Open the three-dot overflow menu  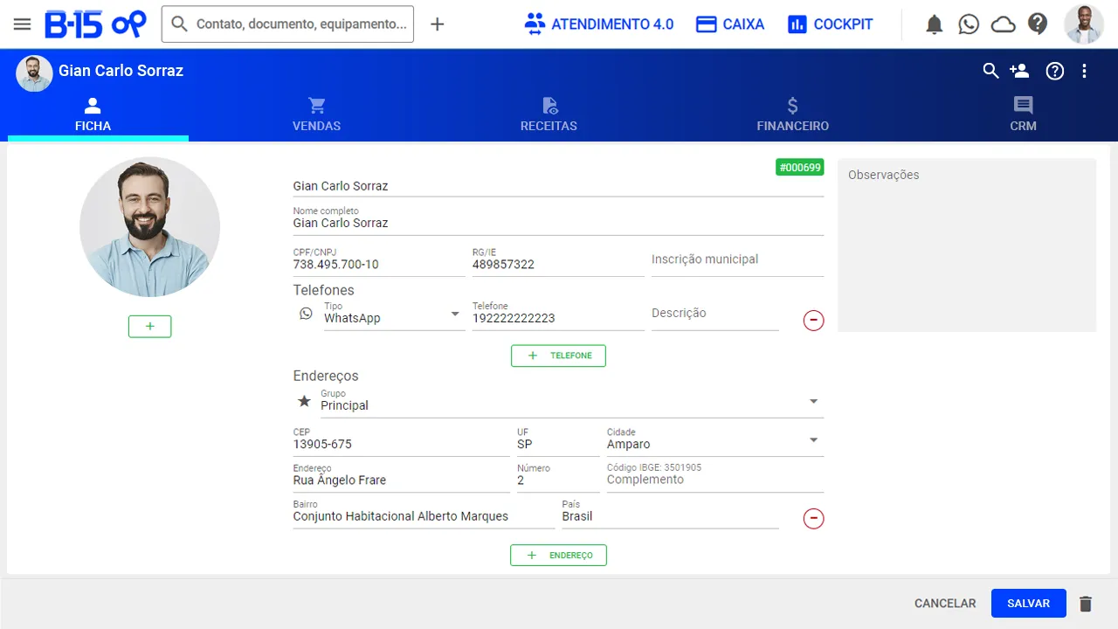tap(1085, 71)
